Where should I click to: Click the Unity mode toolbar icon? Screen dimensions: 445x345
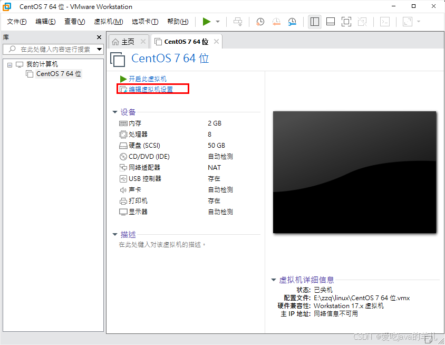pos(362,22)
